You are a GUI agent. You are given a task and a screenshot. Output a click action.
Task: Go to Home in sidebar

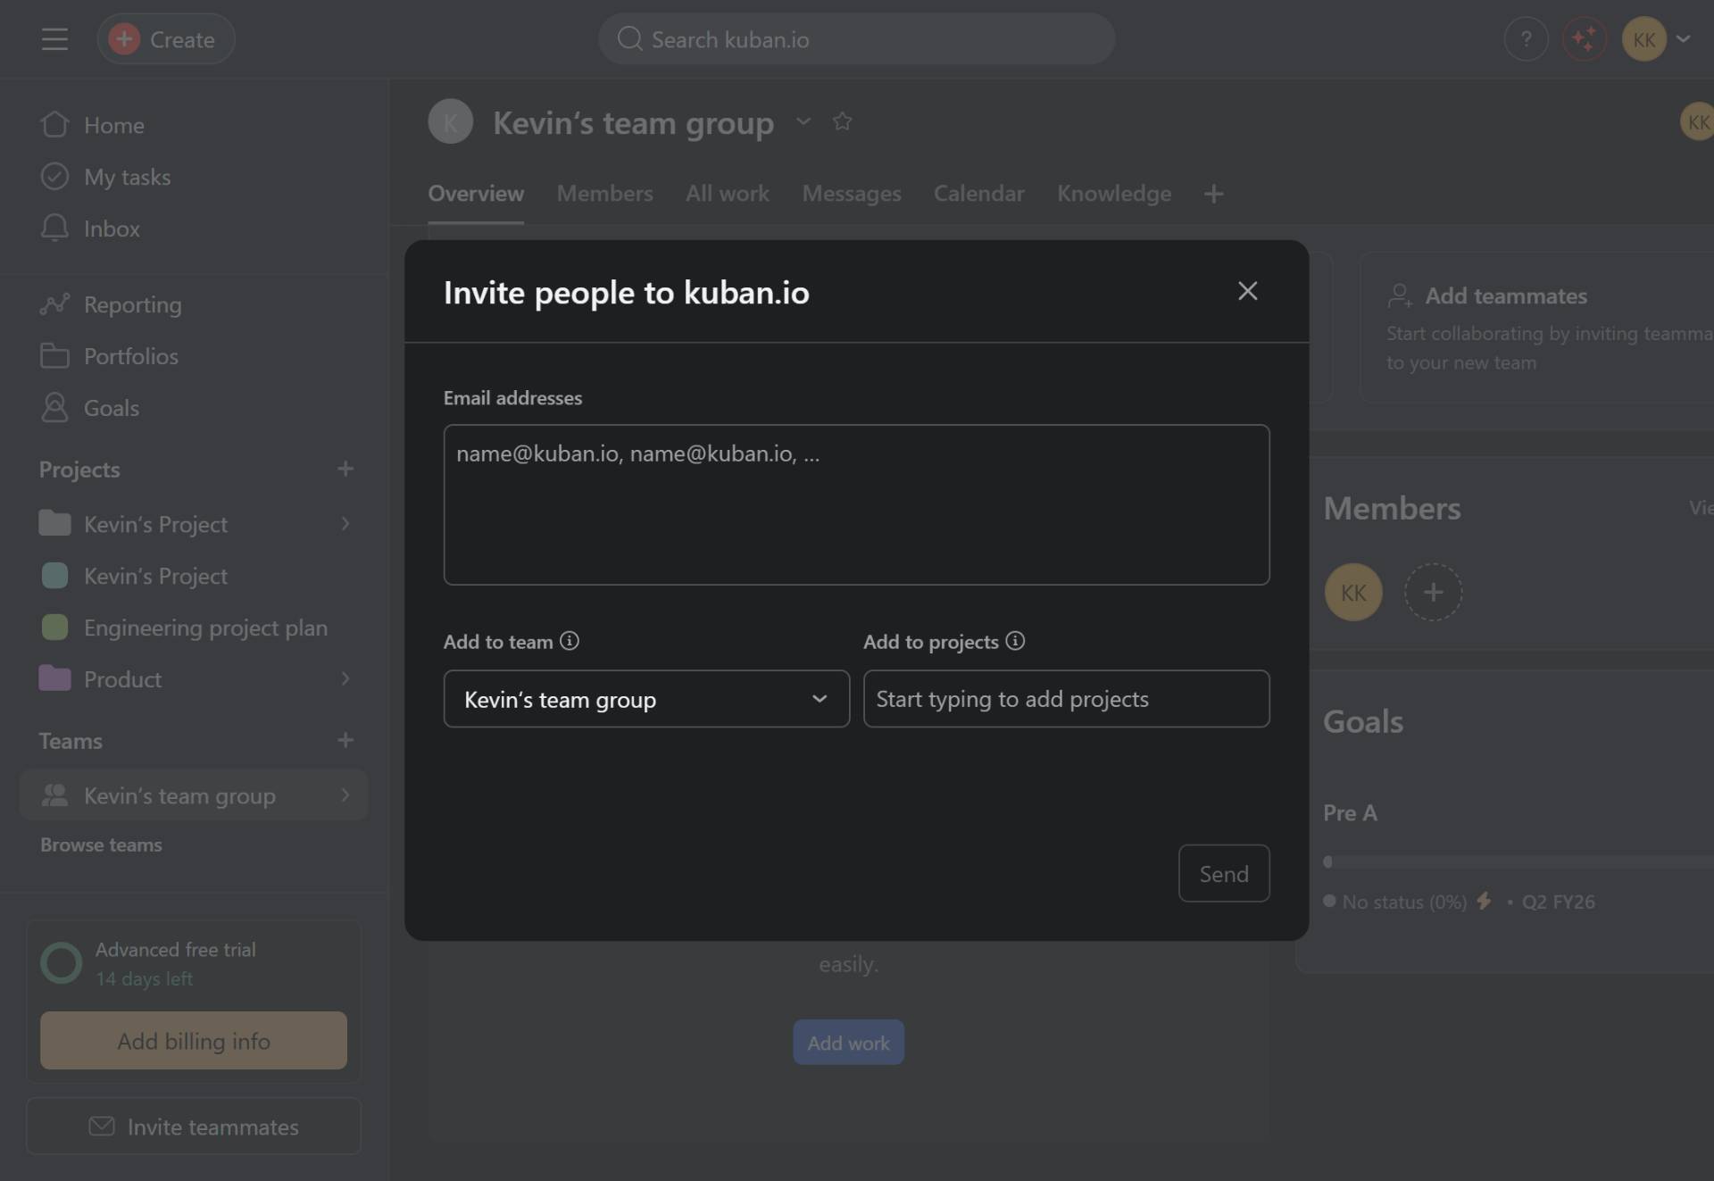(194, 125)
